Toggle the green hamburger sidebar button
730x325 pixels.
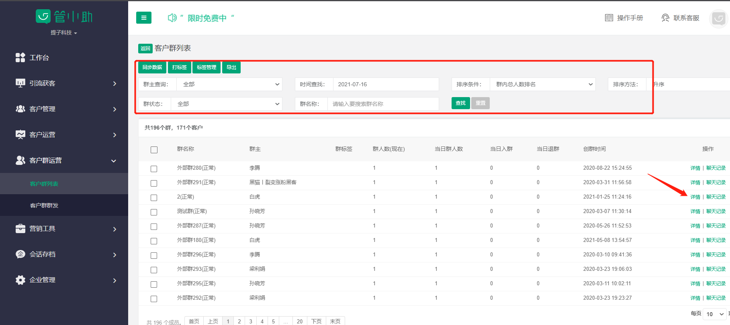click(144, 18)
